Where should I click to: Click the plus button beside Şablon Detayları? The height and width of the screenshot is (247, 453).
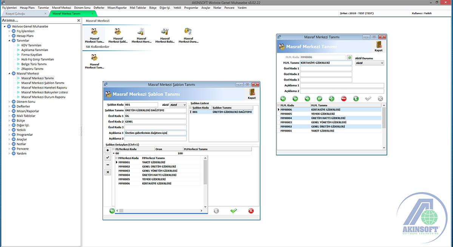(x=108, y=150)
